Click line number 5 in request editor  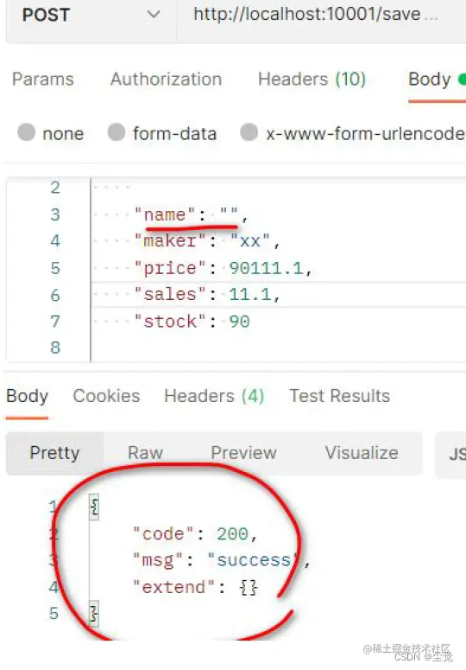click(55, 268)
